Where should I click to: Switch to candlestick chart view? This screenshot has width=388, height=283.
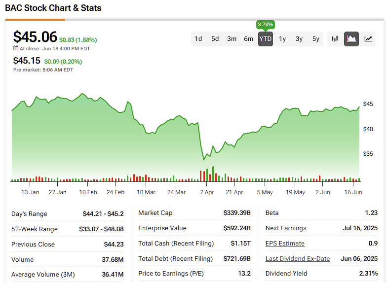point(335,39)
